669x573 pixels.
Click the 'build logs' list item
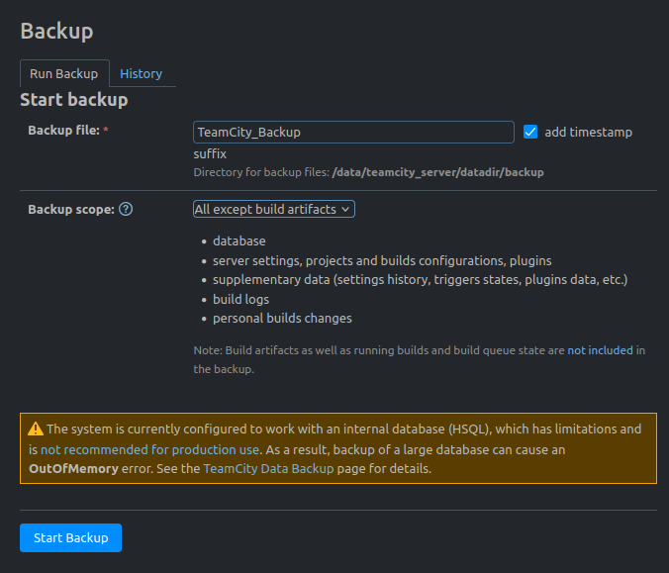240,299
